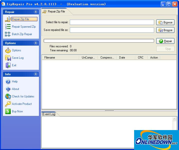The width and height of the screenshot is (179, 150).
Task: Click the Repair section header title
Action: 10,12
